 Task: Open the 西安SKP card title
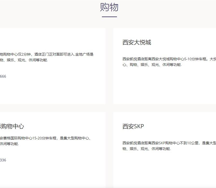(133, 126)
